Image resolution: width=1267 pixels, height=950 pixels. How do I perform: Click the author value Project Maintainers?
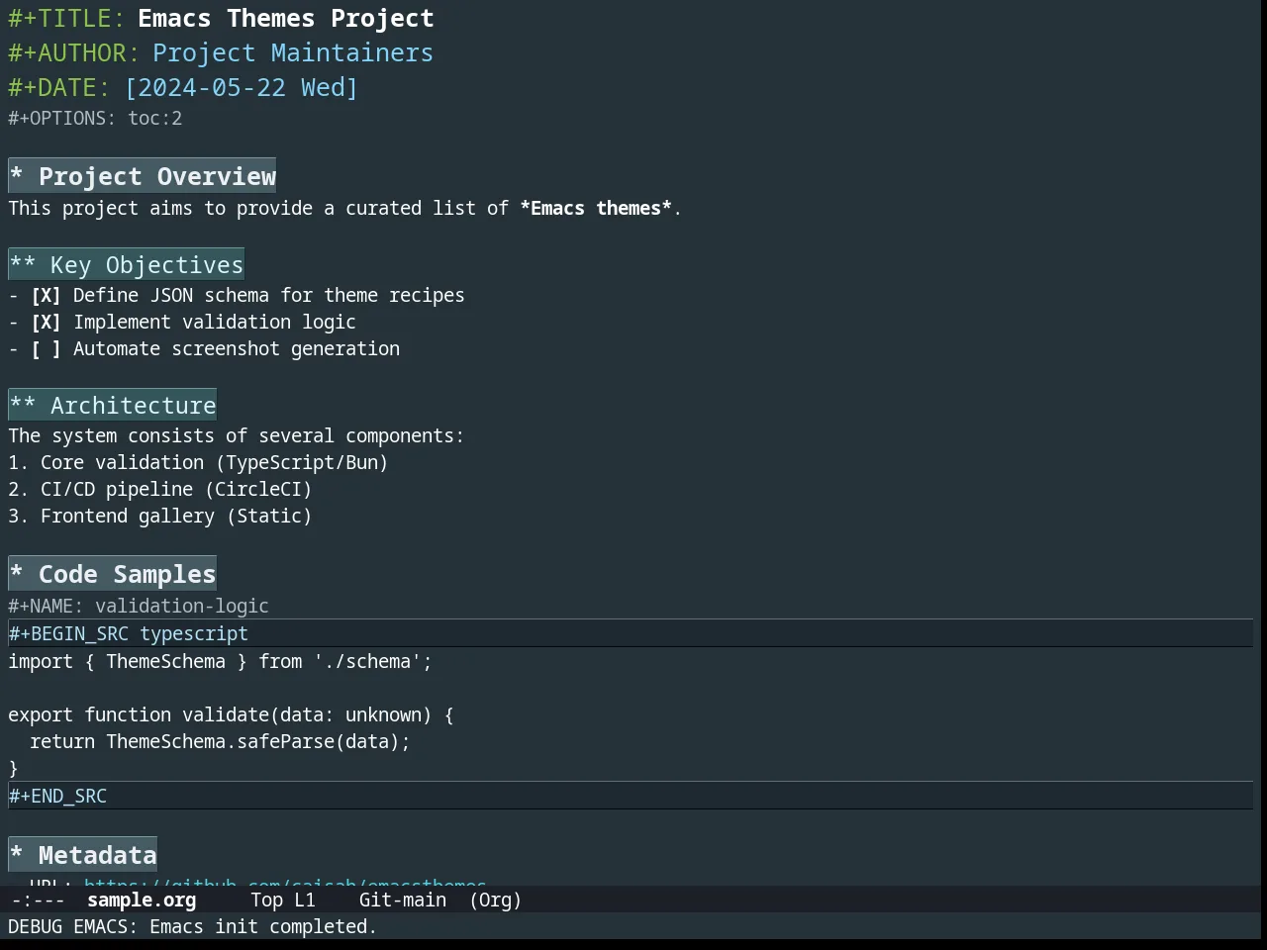293,52
